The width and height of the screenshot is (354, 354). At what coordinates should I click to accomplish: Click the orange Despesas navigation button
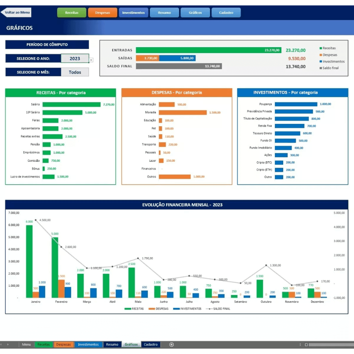102,13
